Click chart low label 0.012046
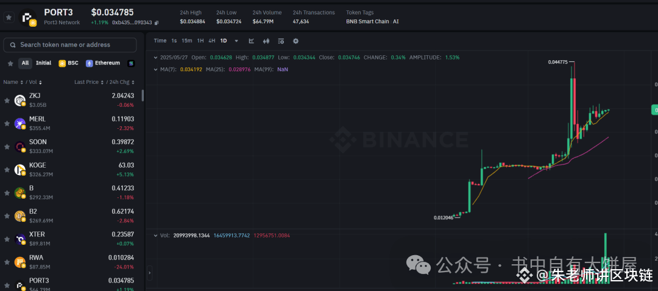Viewport: 658px width, 291px height. [444, 217]
